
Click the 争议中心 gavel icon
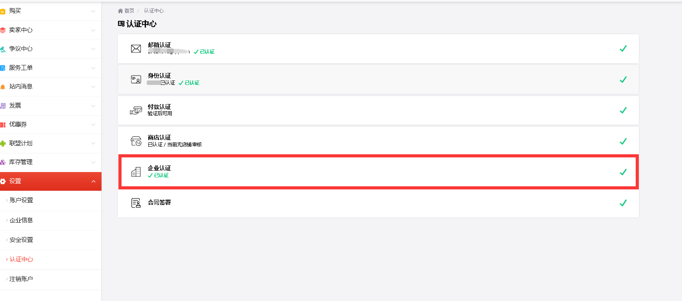(3, 49)
